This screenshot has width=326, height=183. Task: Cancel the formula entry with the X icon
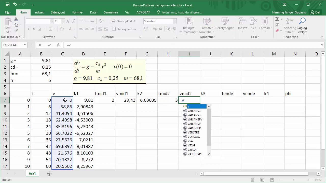point(40,45)
